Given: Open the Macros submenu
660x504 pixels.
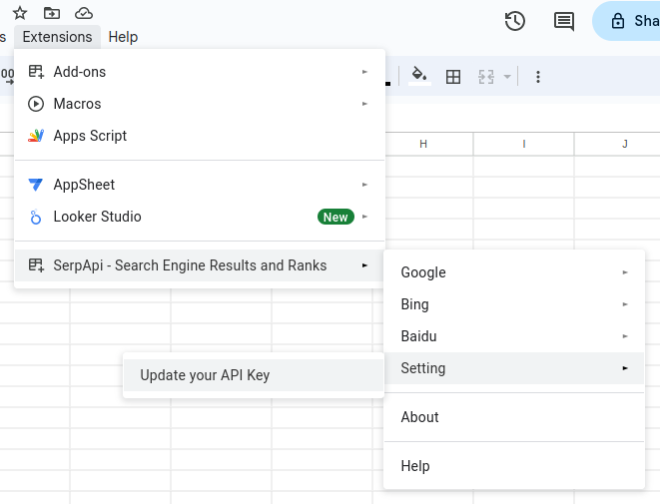Looking at the screenshot, I should (x=200, y=104).
